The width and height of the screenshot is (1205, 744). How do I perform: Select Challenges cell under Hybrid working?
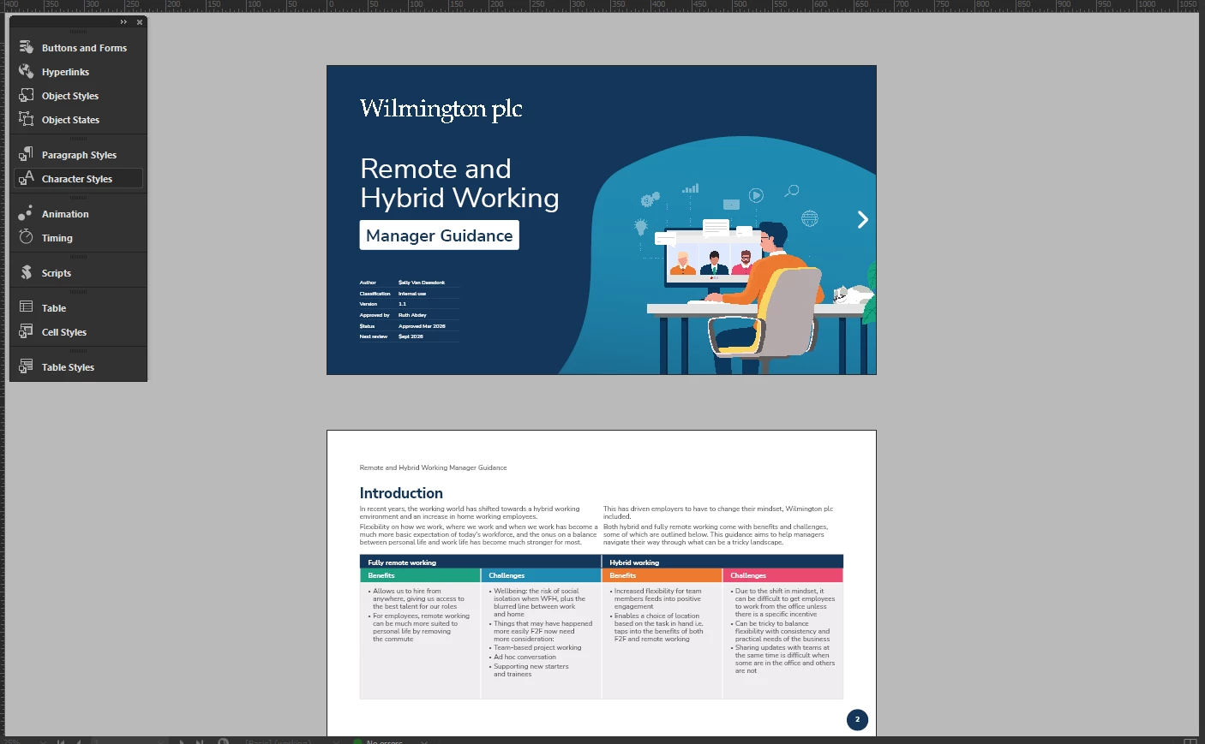[x=783, y=575]
